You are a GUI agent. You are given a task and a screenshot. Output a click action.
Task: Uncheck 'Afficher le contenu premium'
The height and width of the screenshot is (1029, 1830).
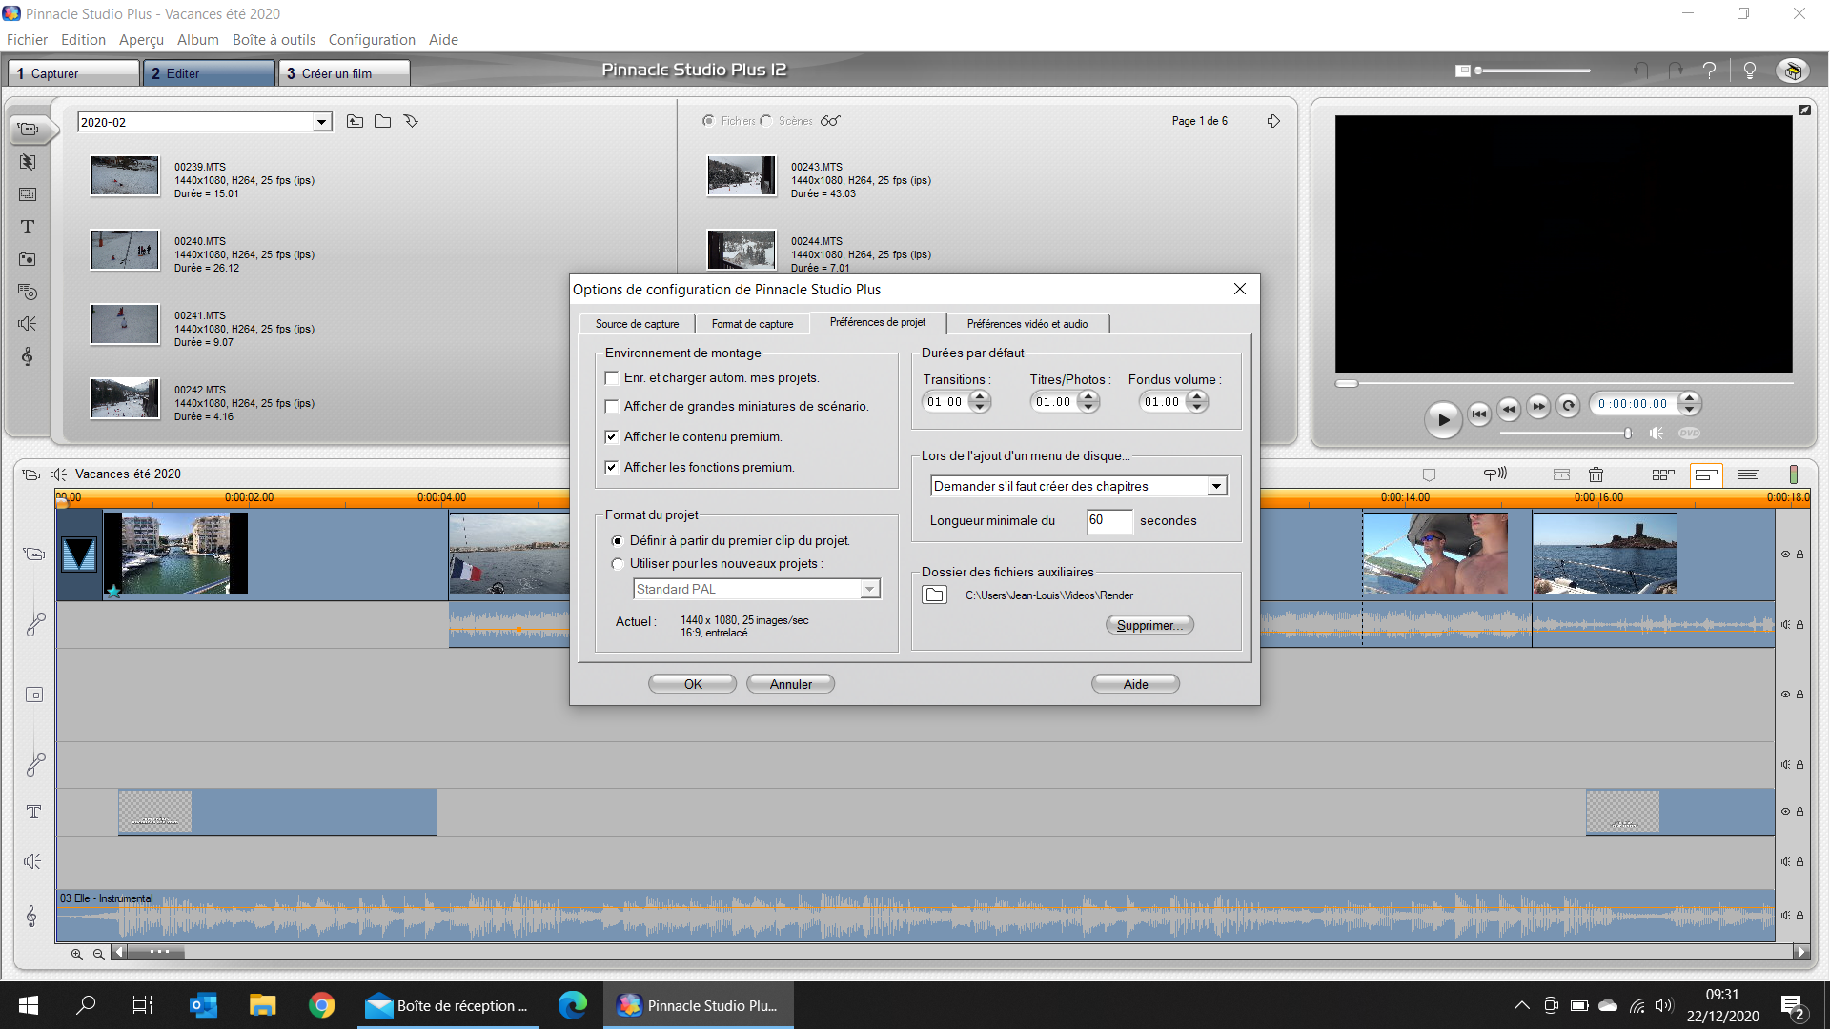(x=612, y=437)
